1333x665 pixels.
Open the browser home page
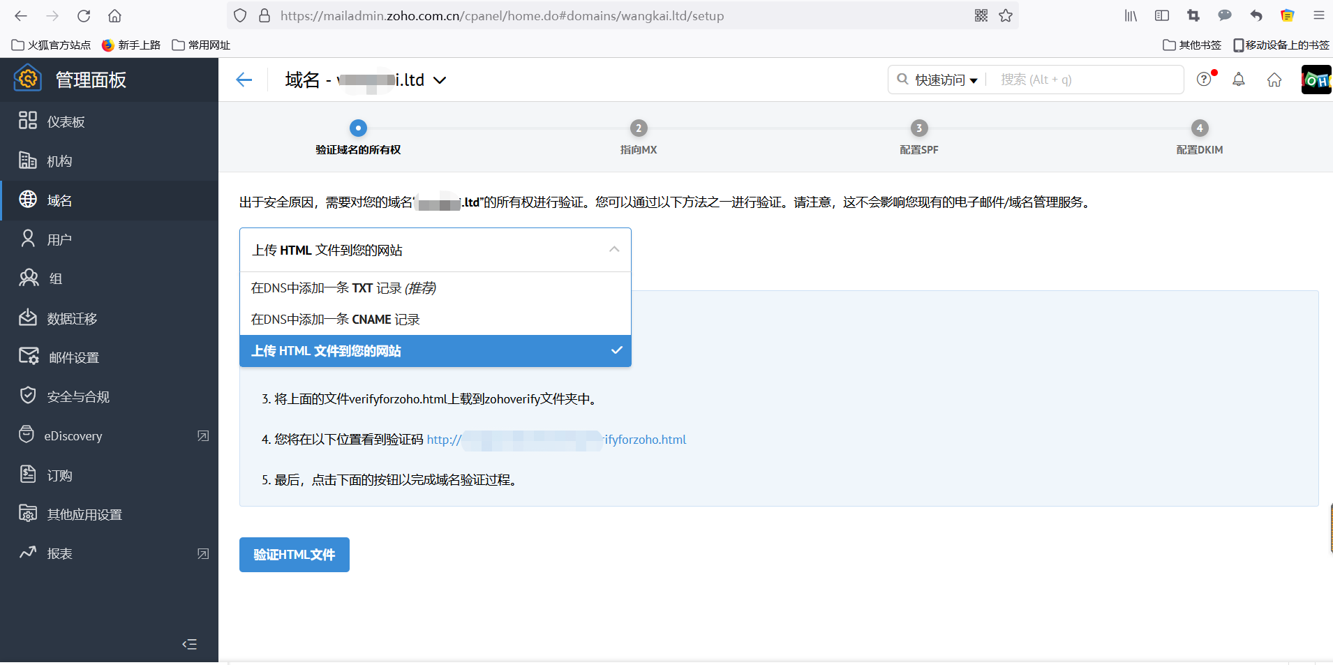coord(115,15)
